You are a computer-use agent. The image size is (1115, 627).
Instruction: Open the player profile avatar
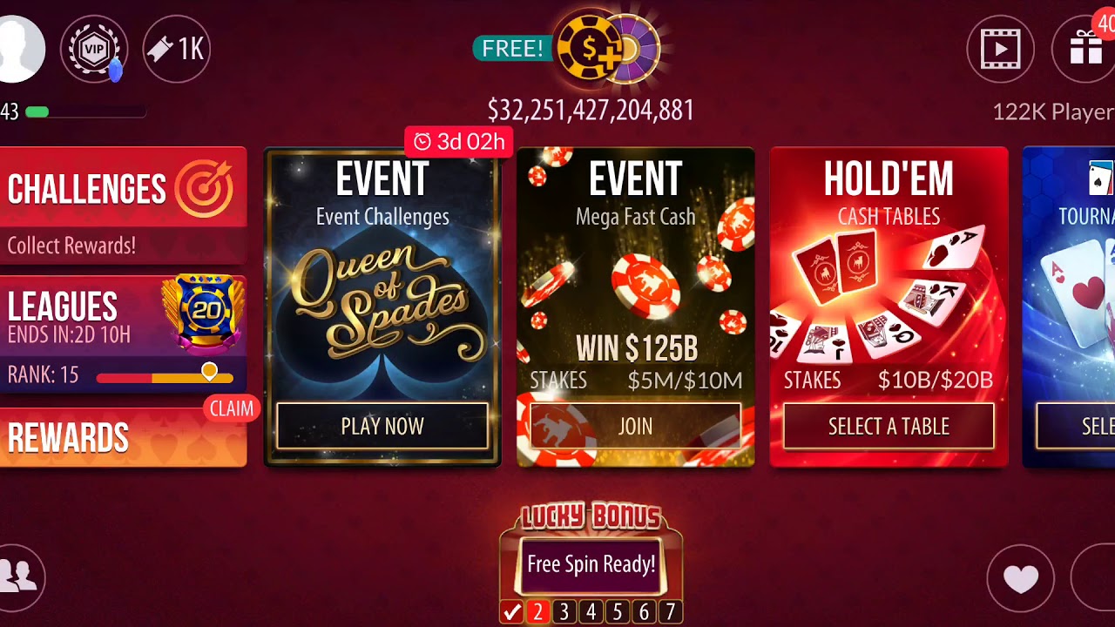click(19, 49)
